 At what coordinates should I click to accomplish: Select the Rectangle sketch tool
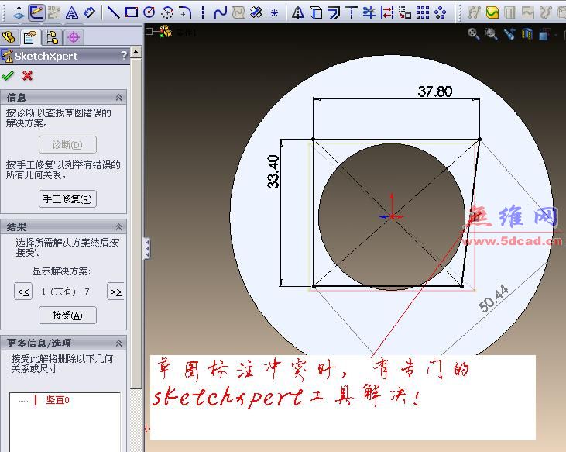[132, 12]
